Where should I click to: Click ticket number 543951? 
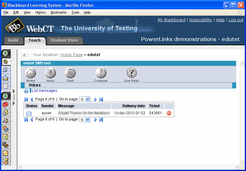[156, 113]
